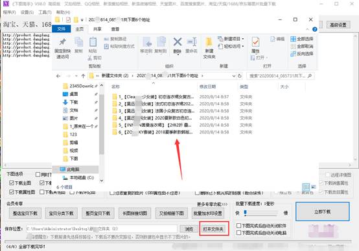Click the 移动到 move-to icon
Viewport: 359px width, 251px height.
coord(146,42)
